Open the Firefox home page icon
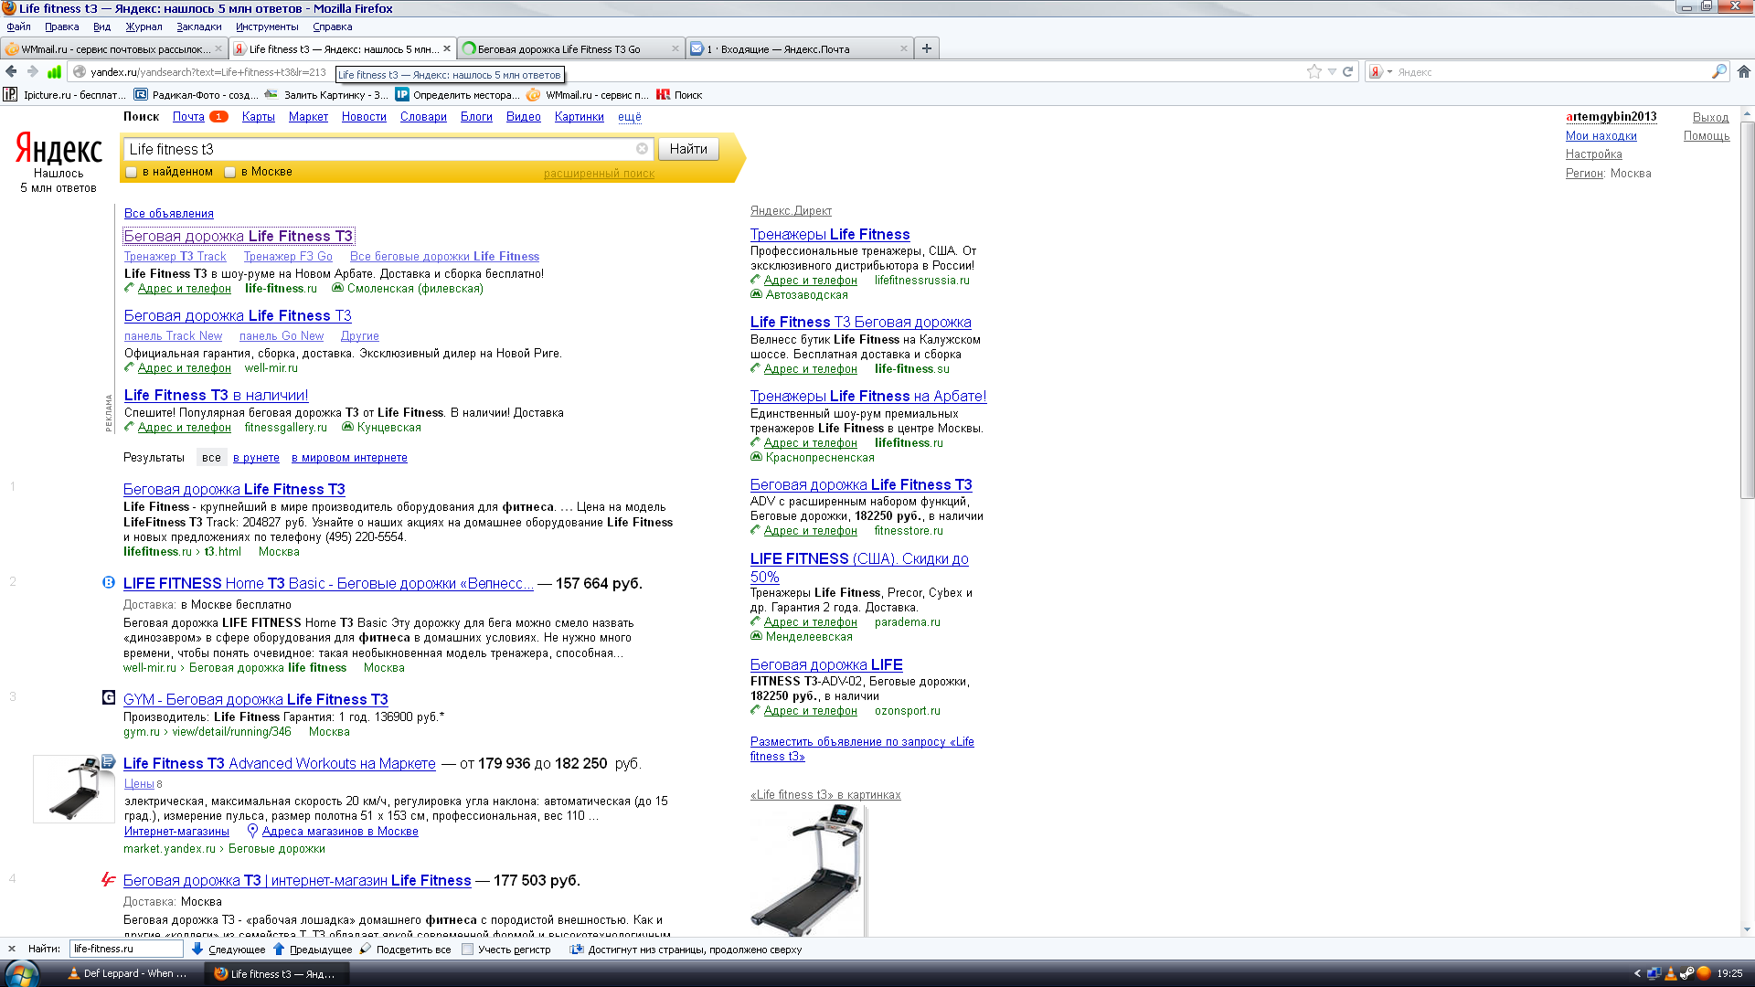The image size is (1755, 987). [1743, 71]
